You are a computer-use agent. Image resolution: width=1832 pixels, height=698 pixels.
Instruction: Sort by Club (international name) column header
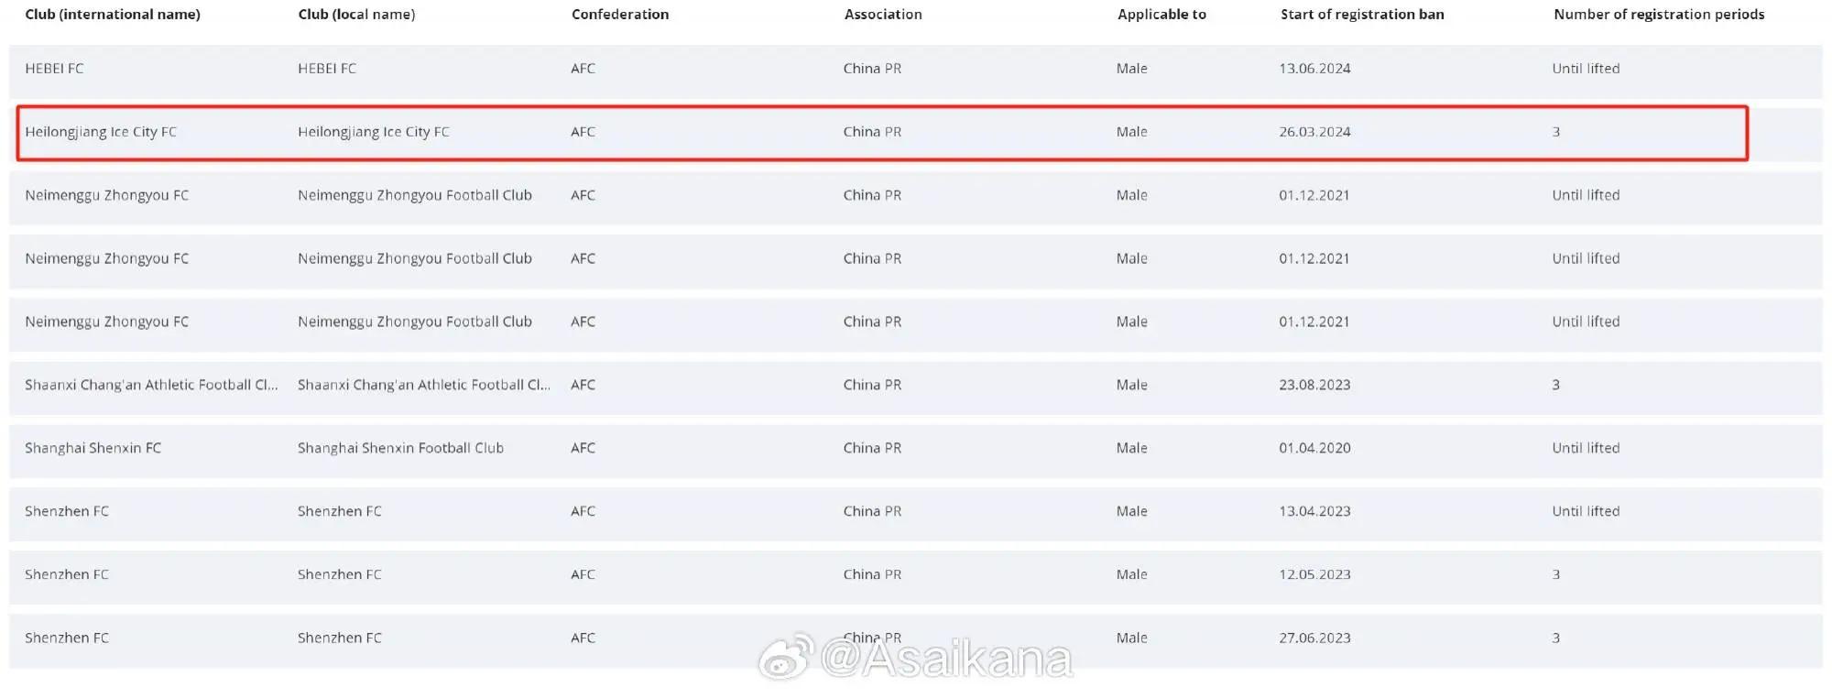[x=113, y=15]
